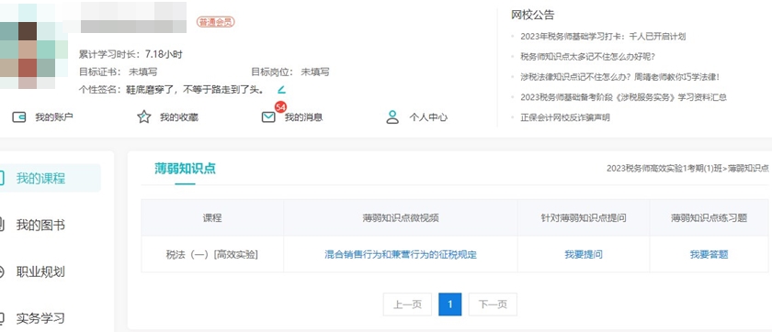Click 我要答题 link
The image size is (772, 332).
coord(709,254)
